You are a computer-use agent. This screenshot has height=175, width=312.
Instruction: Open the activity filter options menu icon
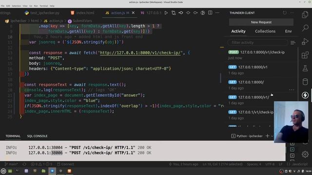pyautogui.click(x=293, y=43)
